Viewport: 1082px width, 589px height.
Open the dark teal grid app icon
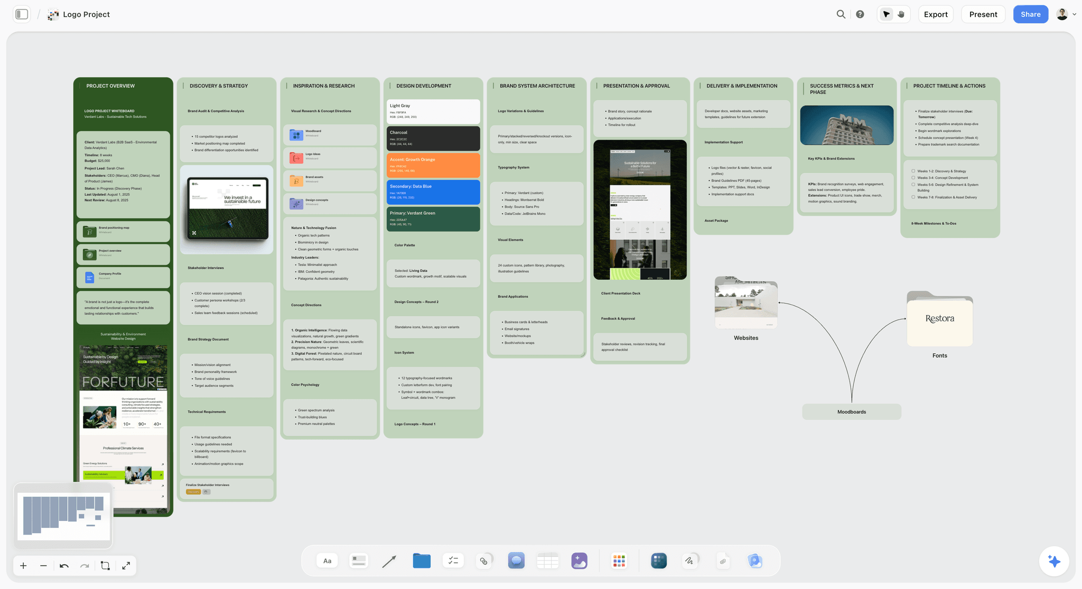(659, 561)
